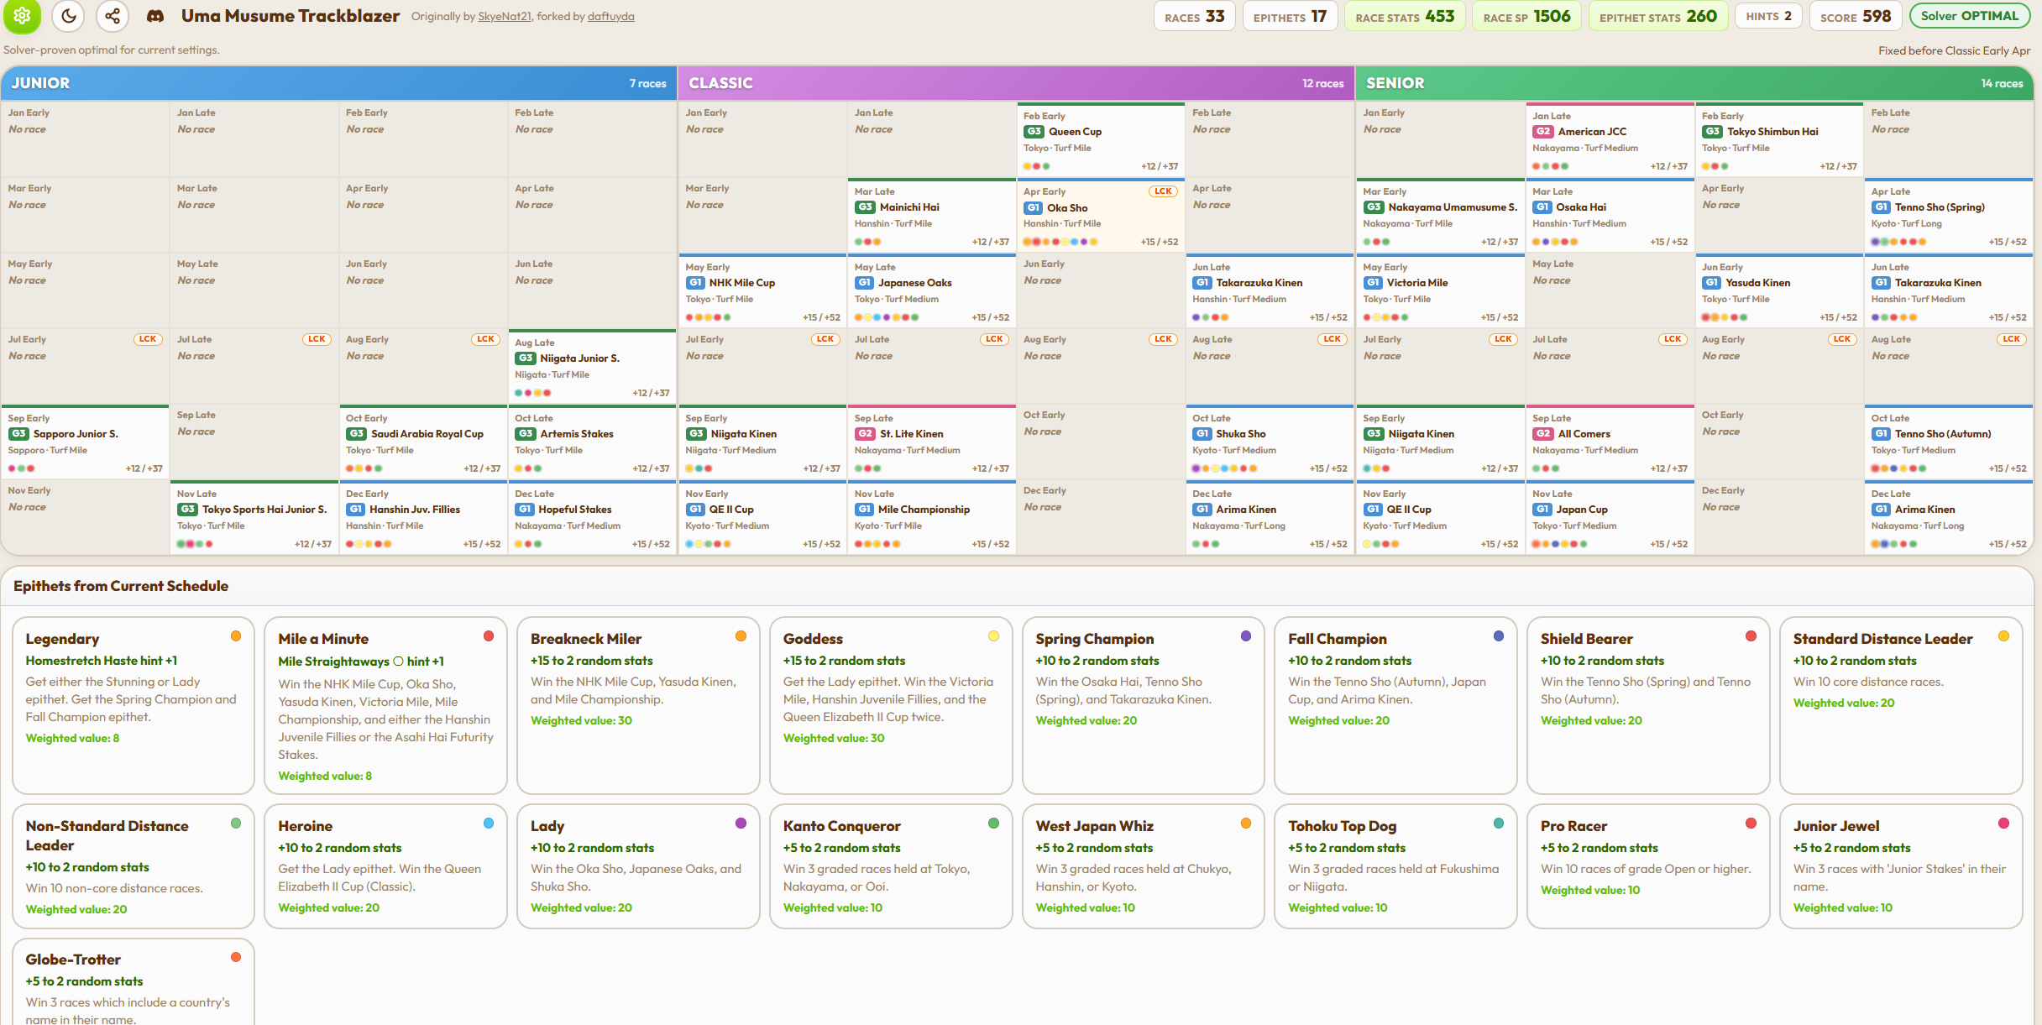
Task: Toggle the LCK badge on Junior Jul Early
Action: (x=148, y=339)
